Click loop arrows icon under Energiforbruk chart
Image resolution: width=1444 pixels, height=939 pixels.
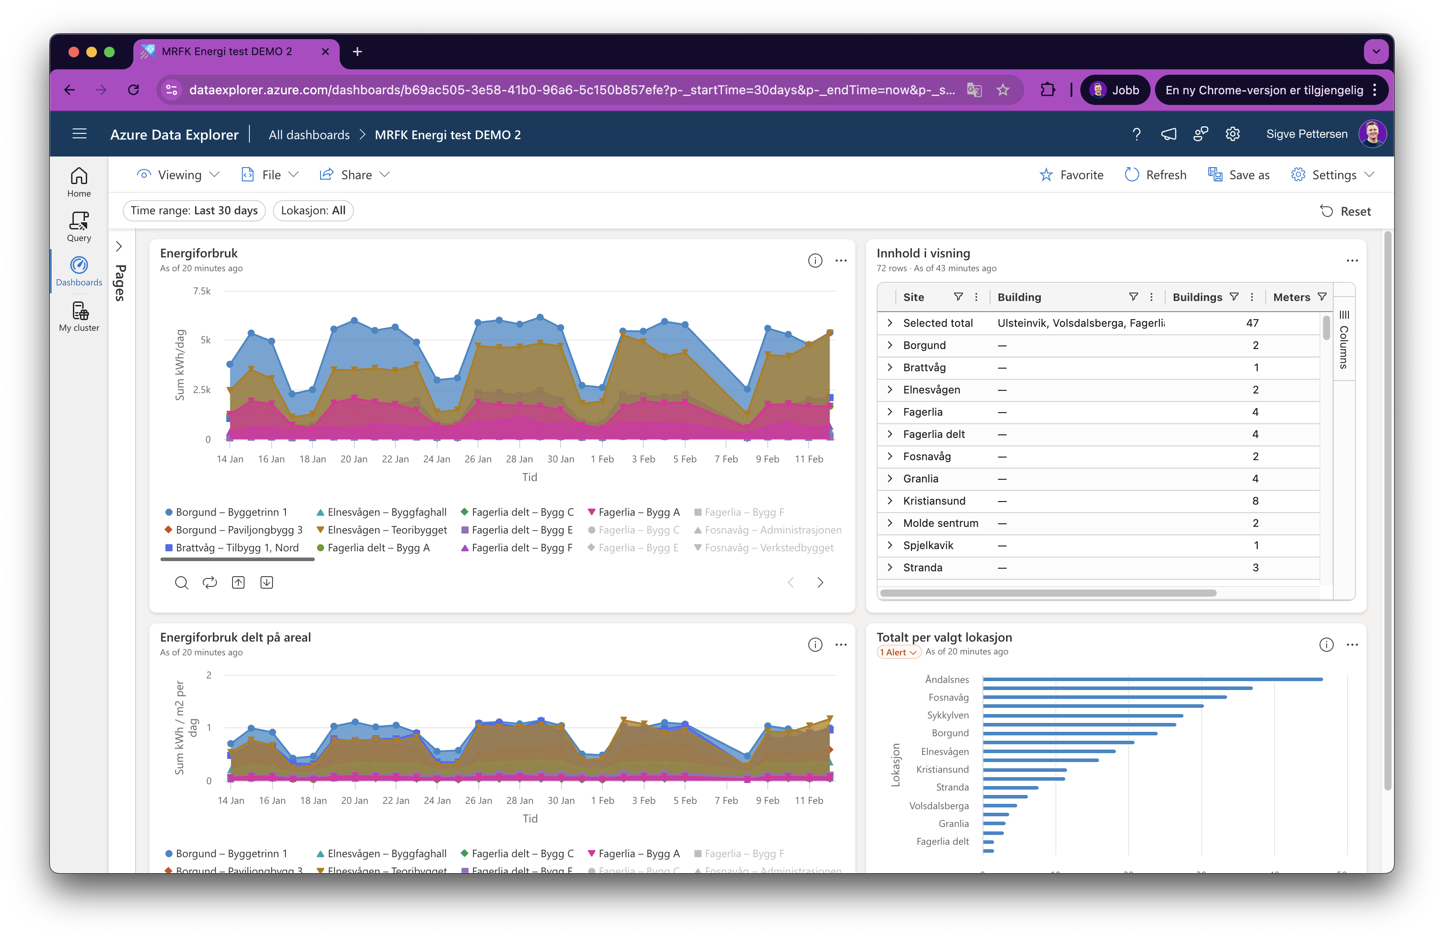210,582
